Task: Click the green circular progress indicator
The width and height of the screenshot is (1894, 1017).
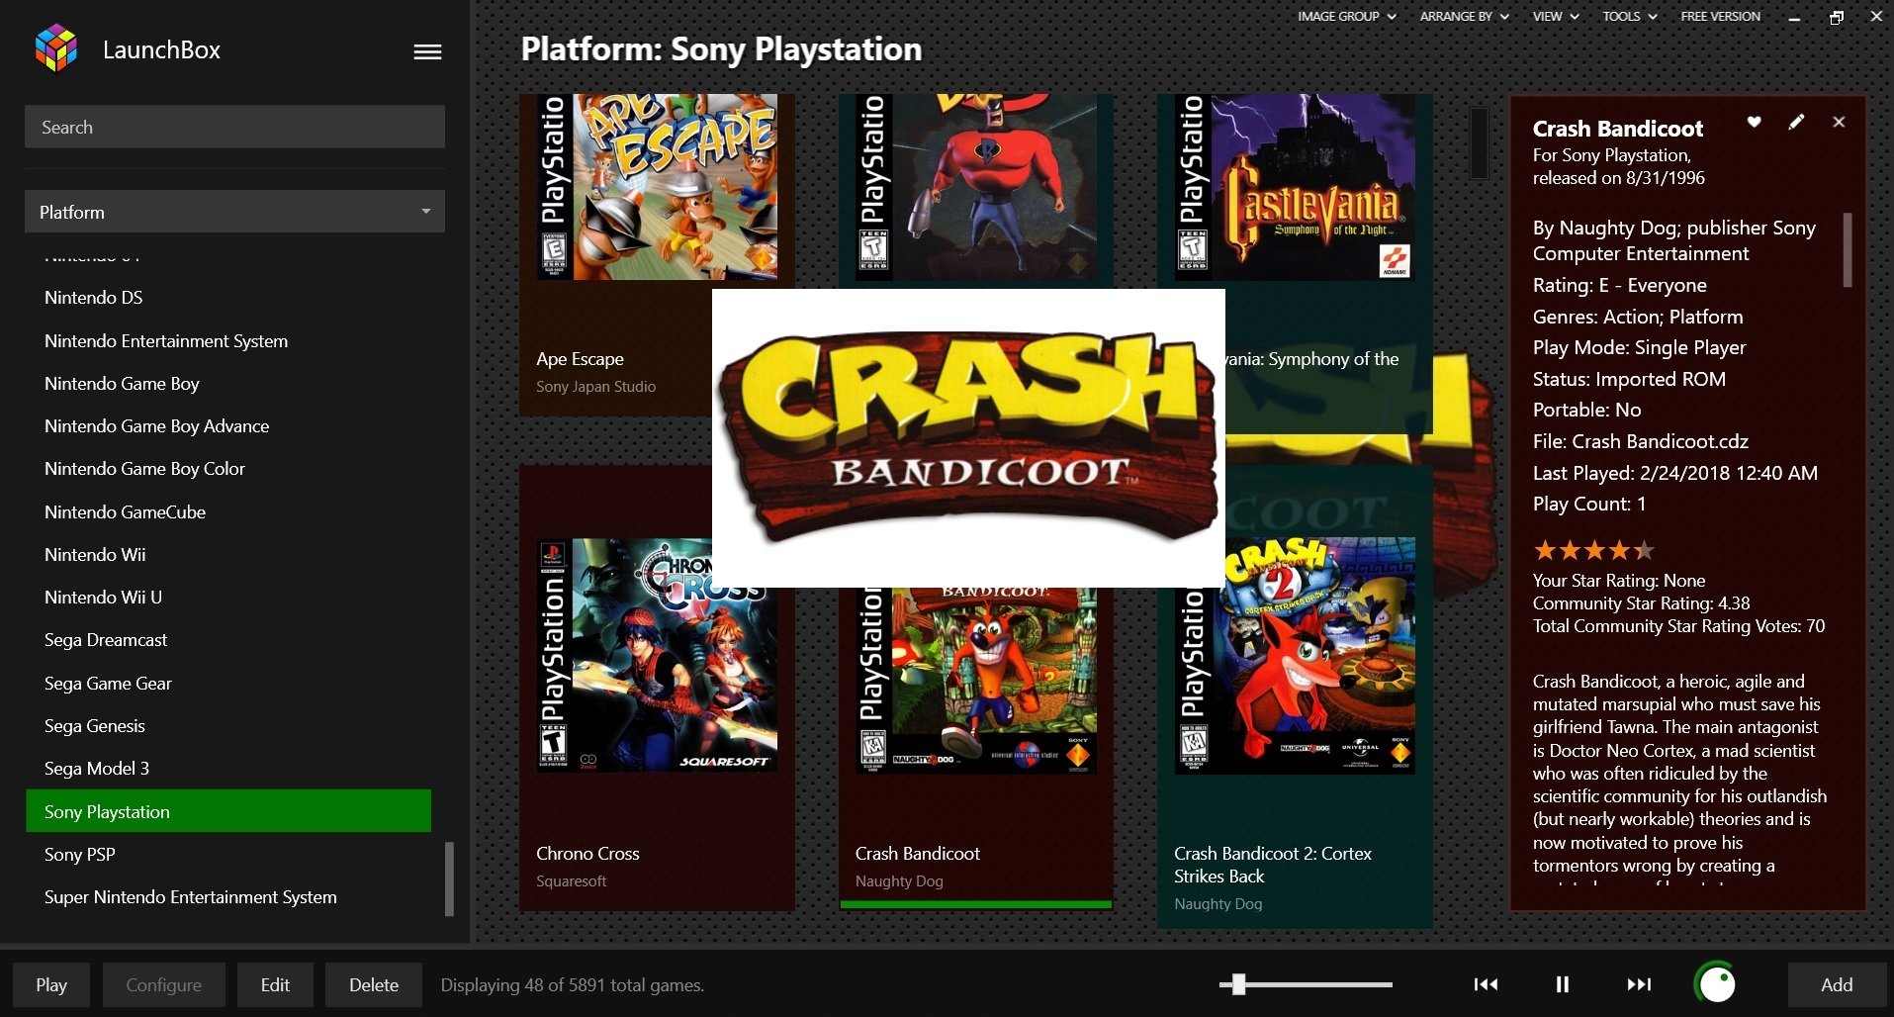Action: pos(1716,983)
